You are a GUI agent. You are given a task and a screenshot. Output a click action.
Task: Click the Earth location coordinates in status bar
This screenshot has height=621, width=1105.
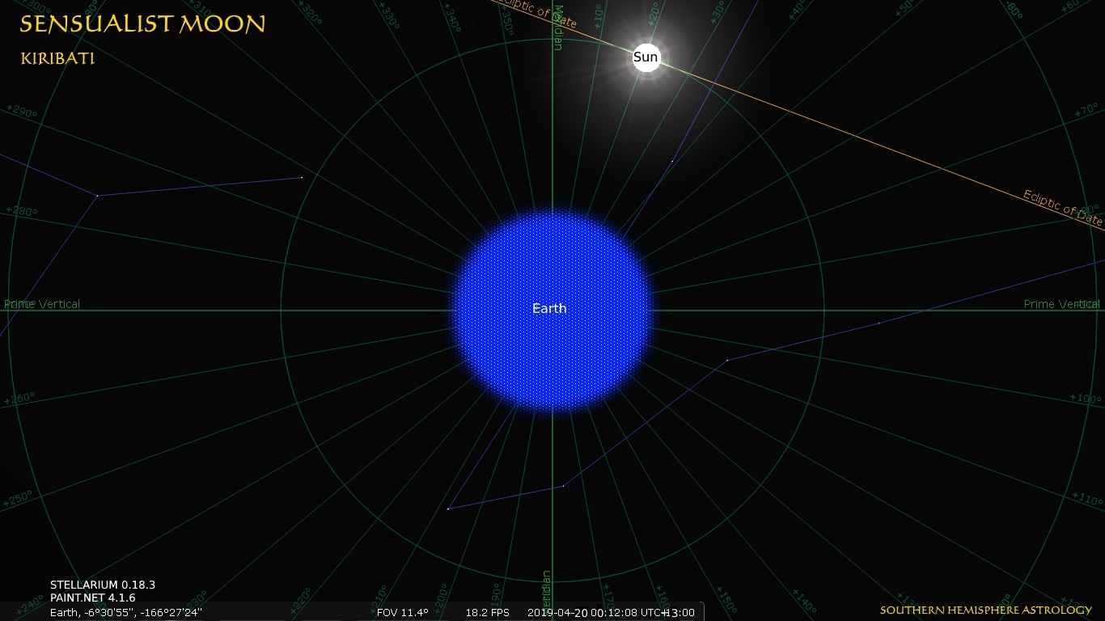125,612
